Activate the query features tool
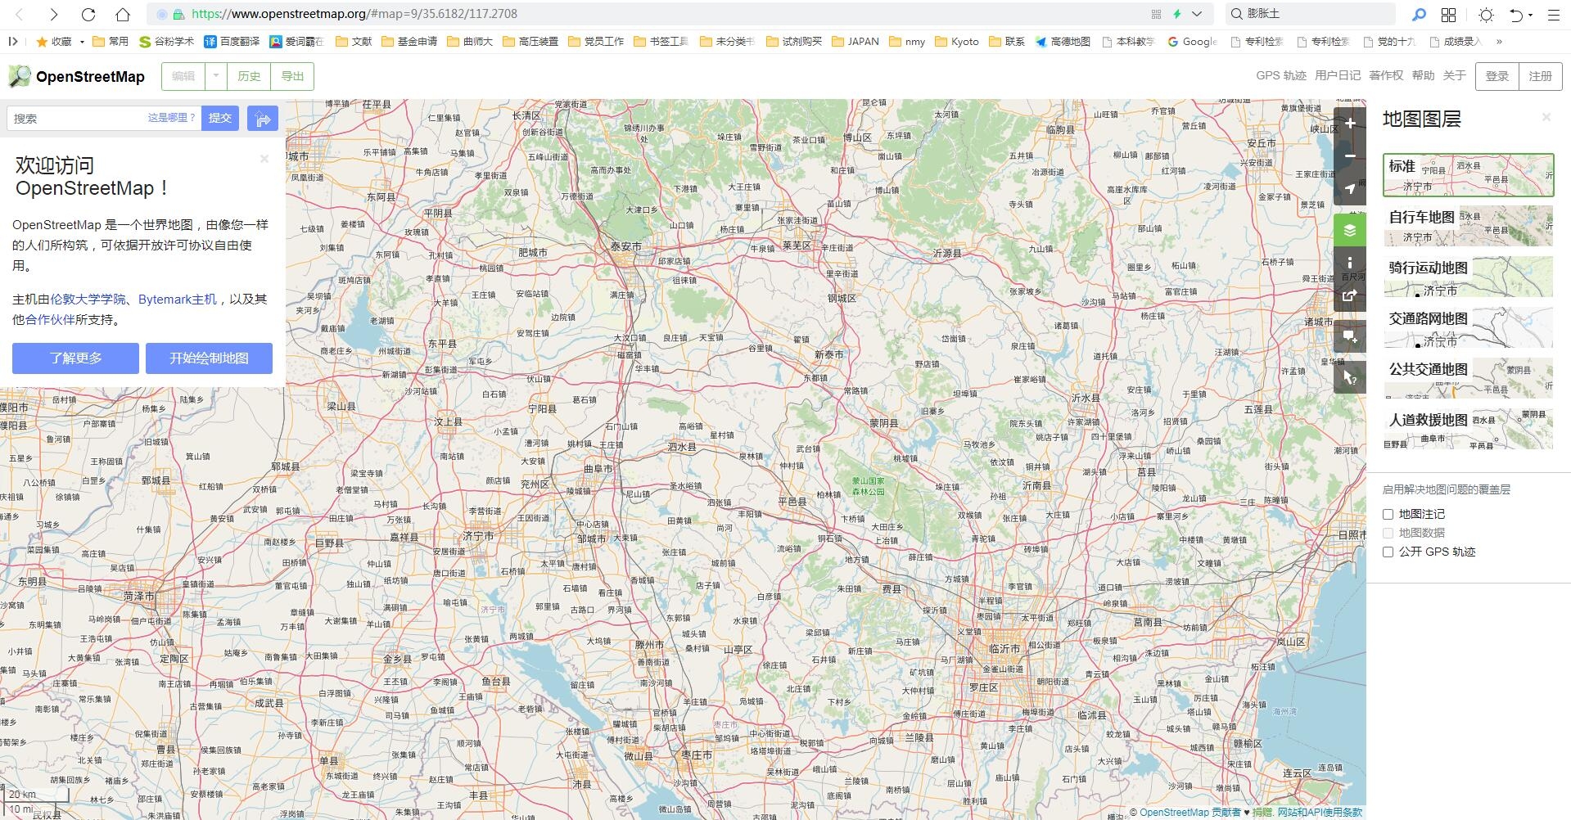The width and height of the screenshot is (1571, 820). [1349, 377]
